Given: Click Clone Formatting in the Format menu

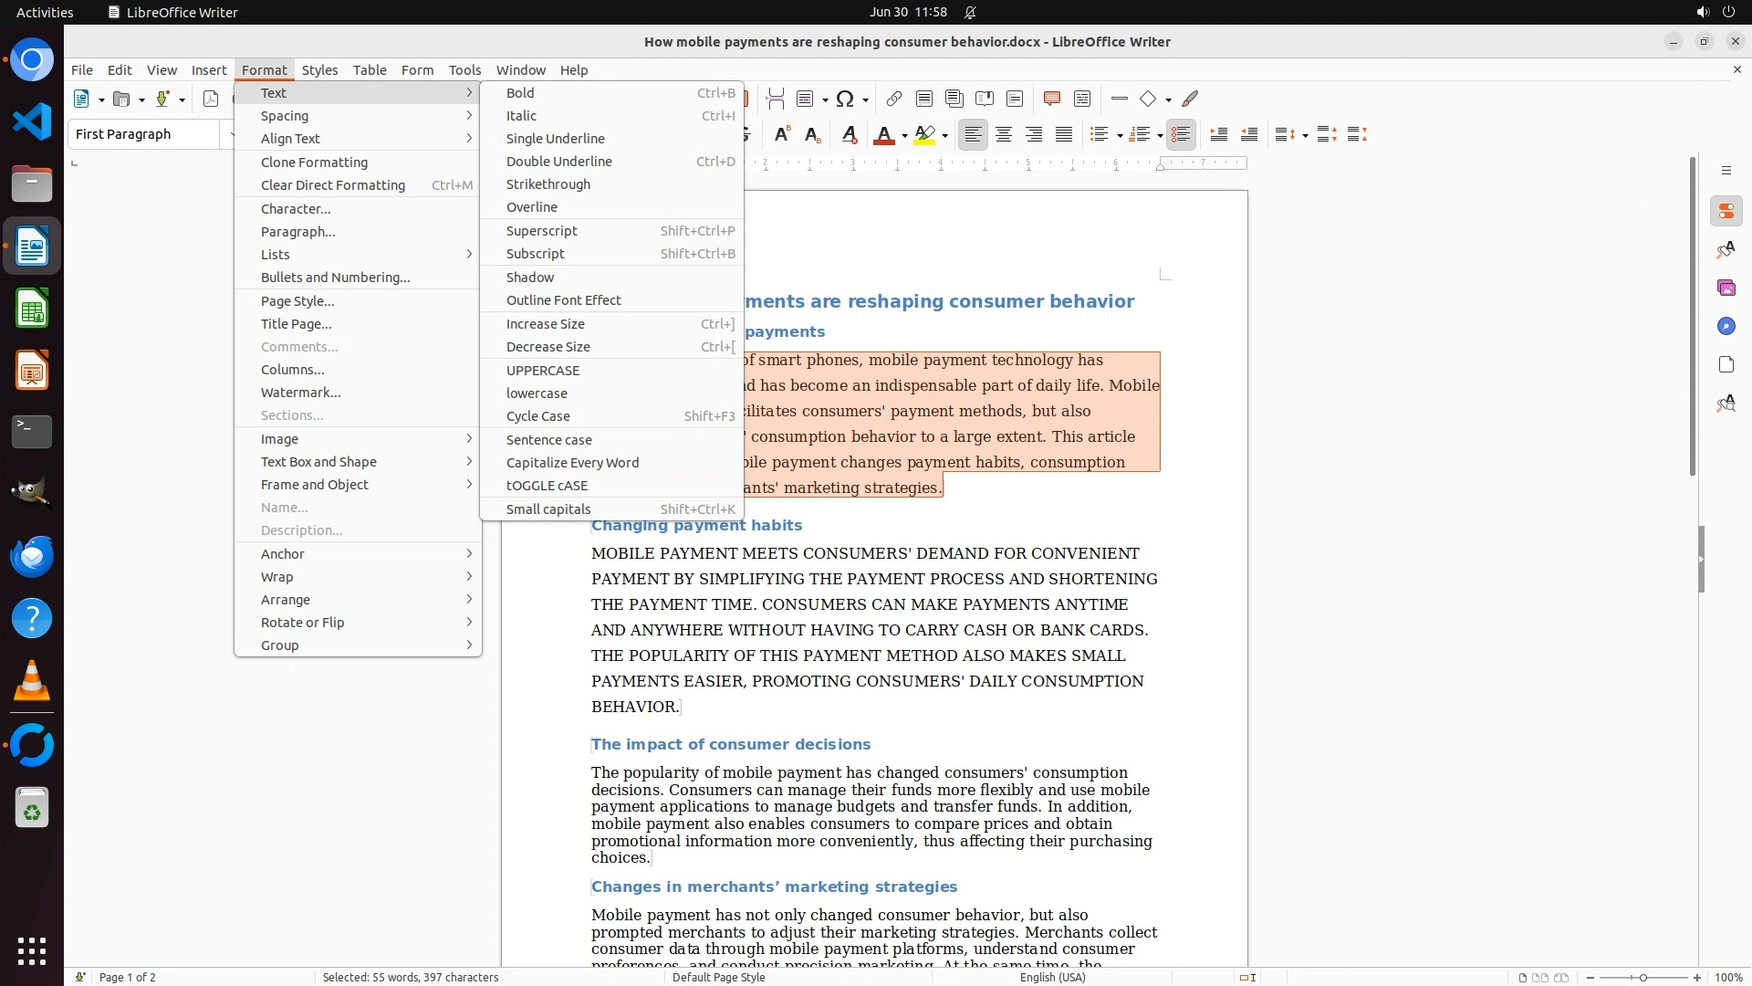Looking at the screenshot, I should (314, 163).
